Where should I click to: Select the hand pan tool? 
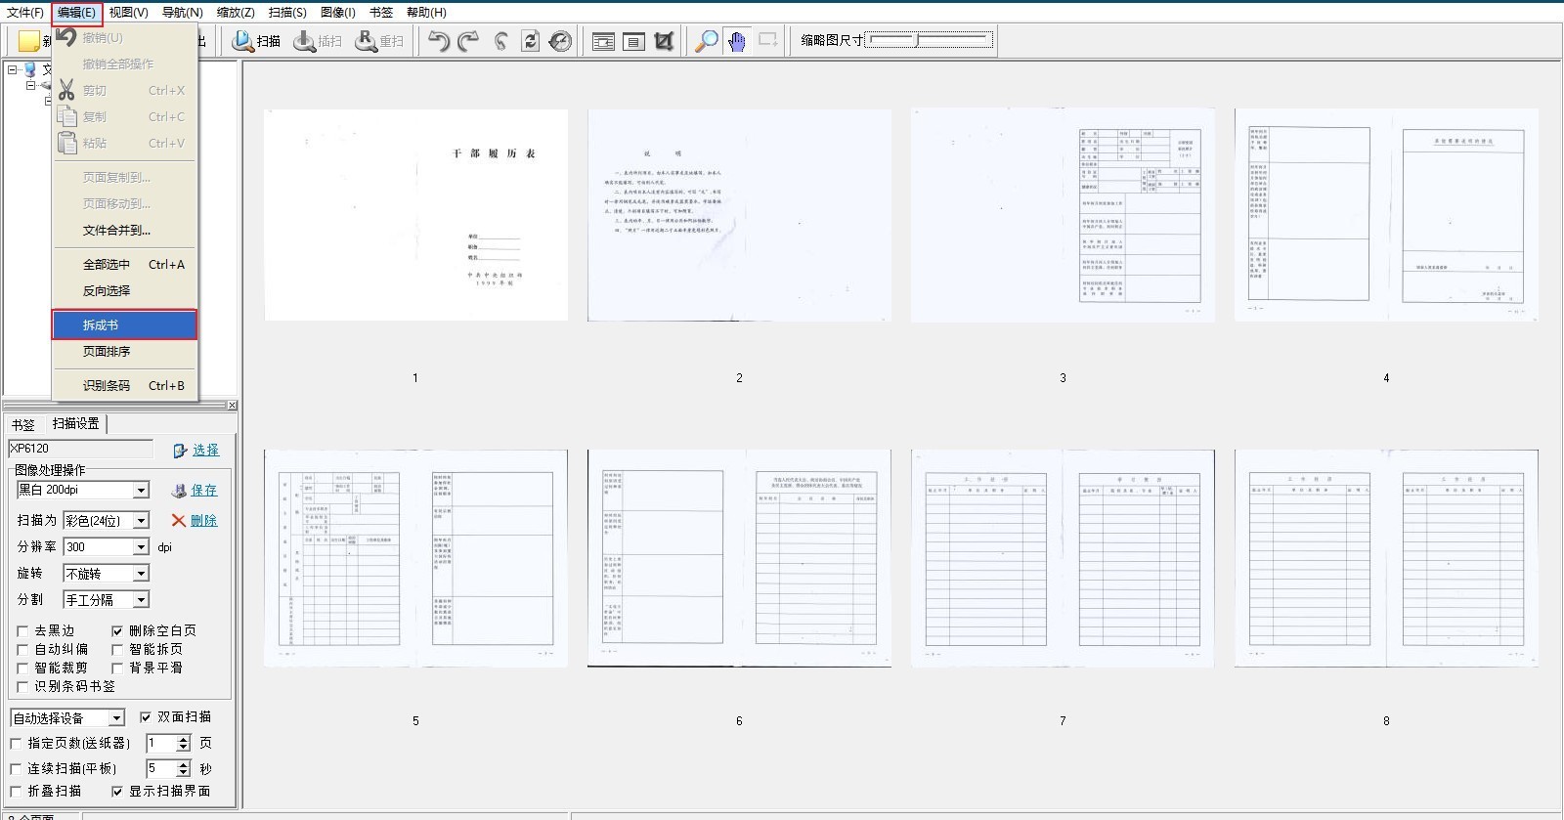click(737, 41)
